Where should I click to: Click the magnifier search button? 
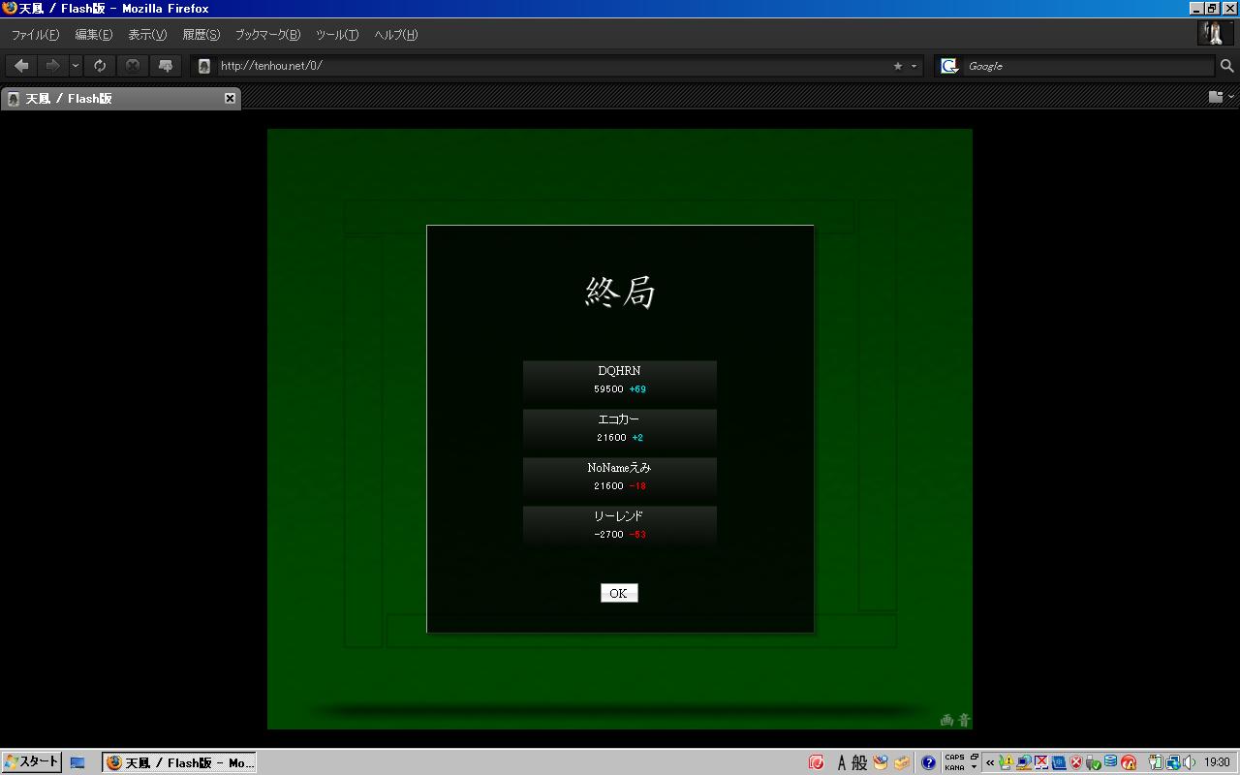(x=1226, y=66)
